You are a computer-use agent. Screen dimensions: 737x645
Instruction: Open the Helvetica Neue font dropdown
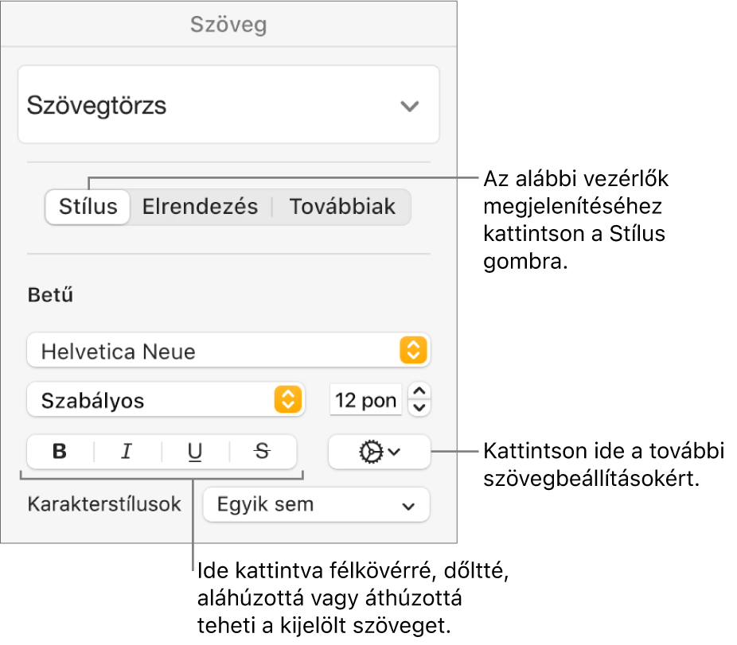tap(228, 351)
